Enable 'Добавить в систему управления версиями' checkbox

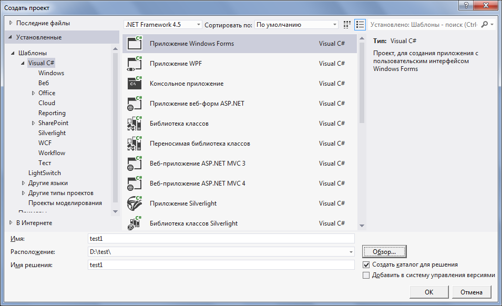pyautogui.click(x=366, y=276)
